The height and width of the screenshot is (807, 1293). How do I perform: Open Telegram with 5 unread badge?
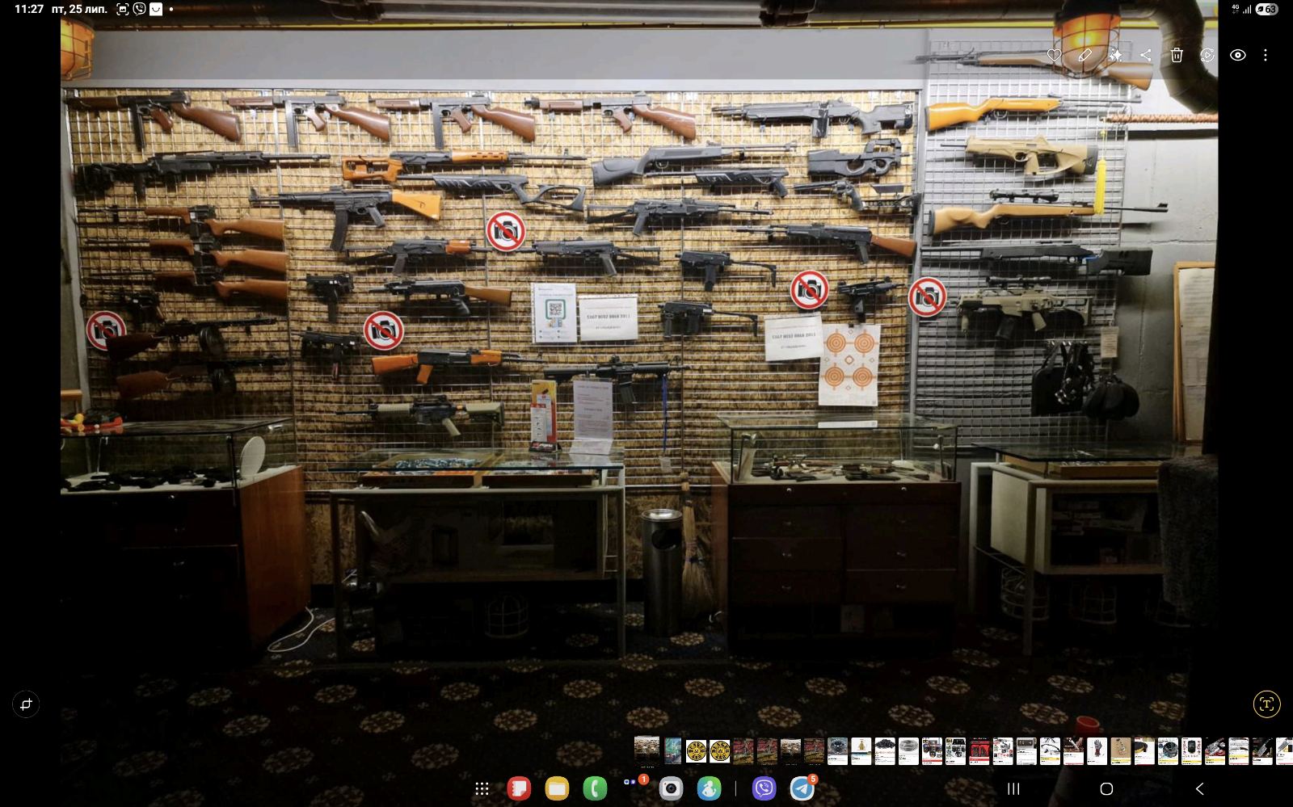coord(802,788)
